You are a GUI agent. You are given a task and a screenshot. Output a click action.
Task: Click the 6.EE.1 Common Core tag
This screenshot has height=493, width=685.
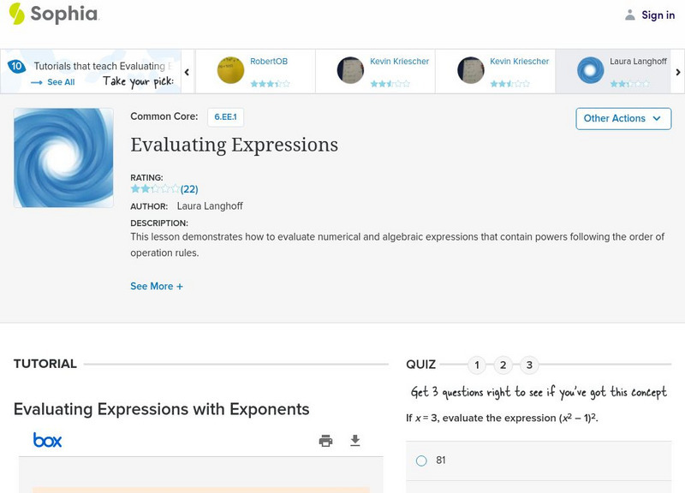(225, 117)
